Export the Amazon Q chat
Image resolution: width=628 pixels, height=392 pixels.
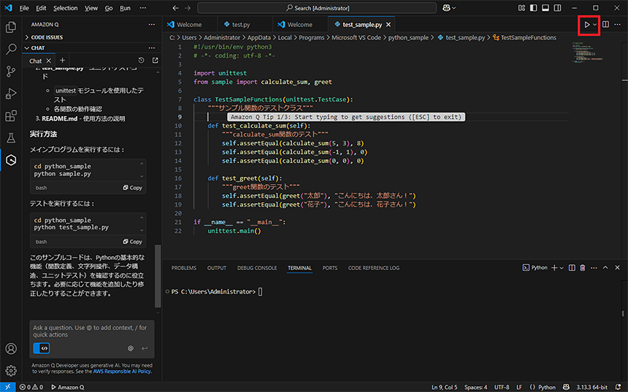156,61
